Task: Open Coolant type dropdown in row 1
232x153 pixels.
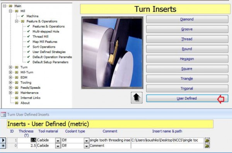Action: pos(86,140)
